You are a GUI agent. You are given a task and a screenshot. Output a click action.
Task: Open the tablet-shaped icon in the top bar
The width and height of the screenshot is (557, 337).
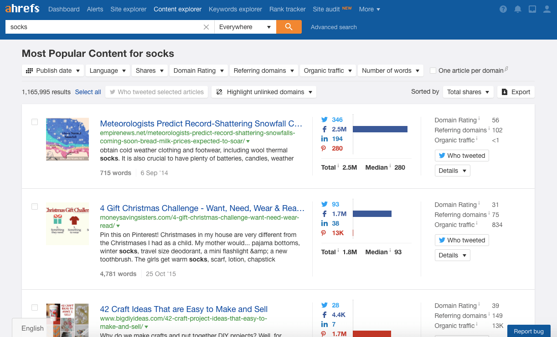click(532, 9)
